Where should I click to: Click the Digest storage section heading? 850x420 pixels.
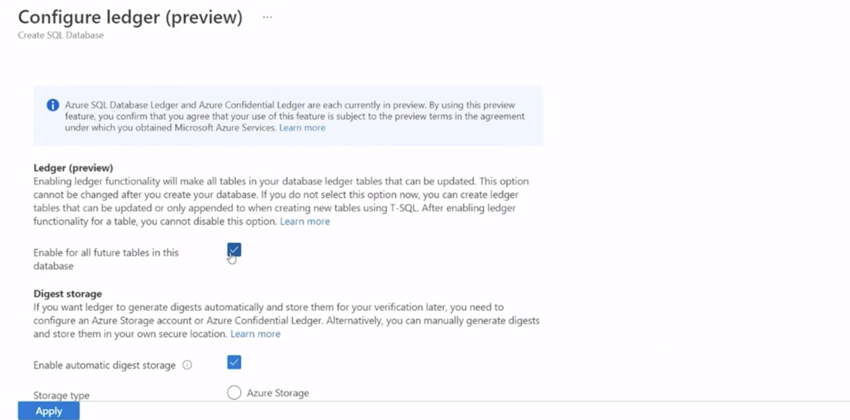click(68, 293)
